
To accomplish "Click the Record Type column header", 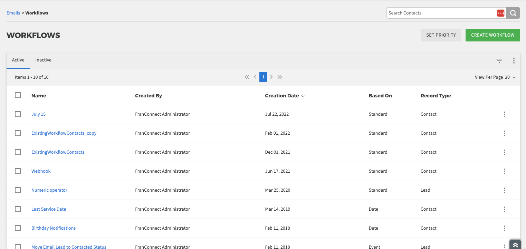I will tap(436, 96).
